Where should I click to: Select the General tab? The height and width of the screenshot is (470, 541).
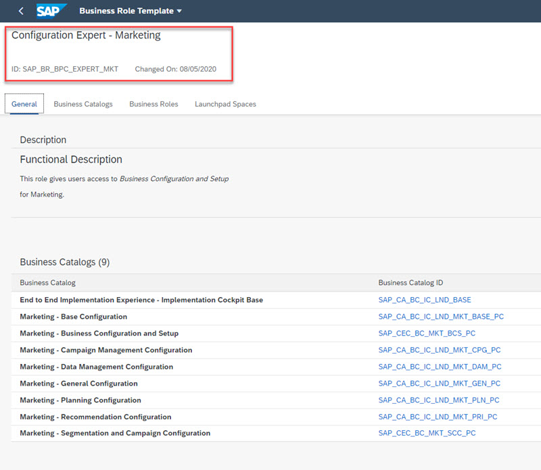click(24, 104)
